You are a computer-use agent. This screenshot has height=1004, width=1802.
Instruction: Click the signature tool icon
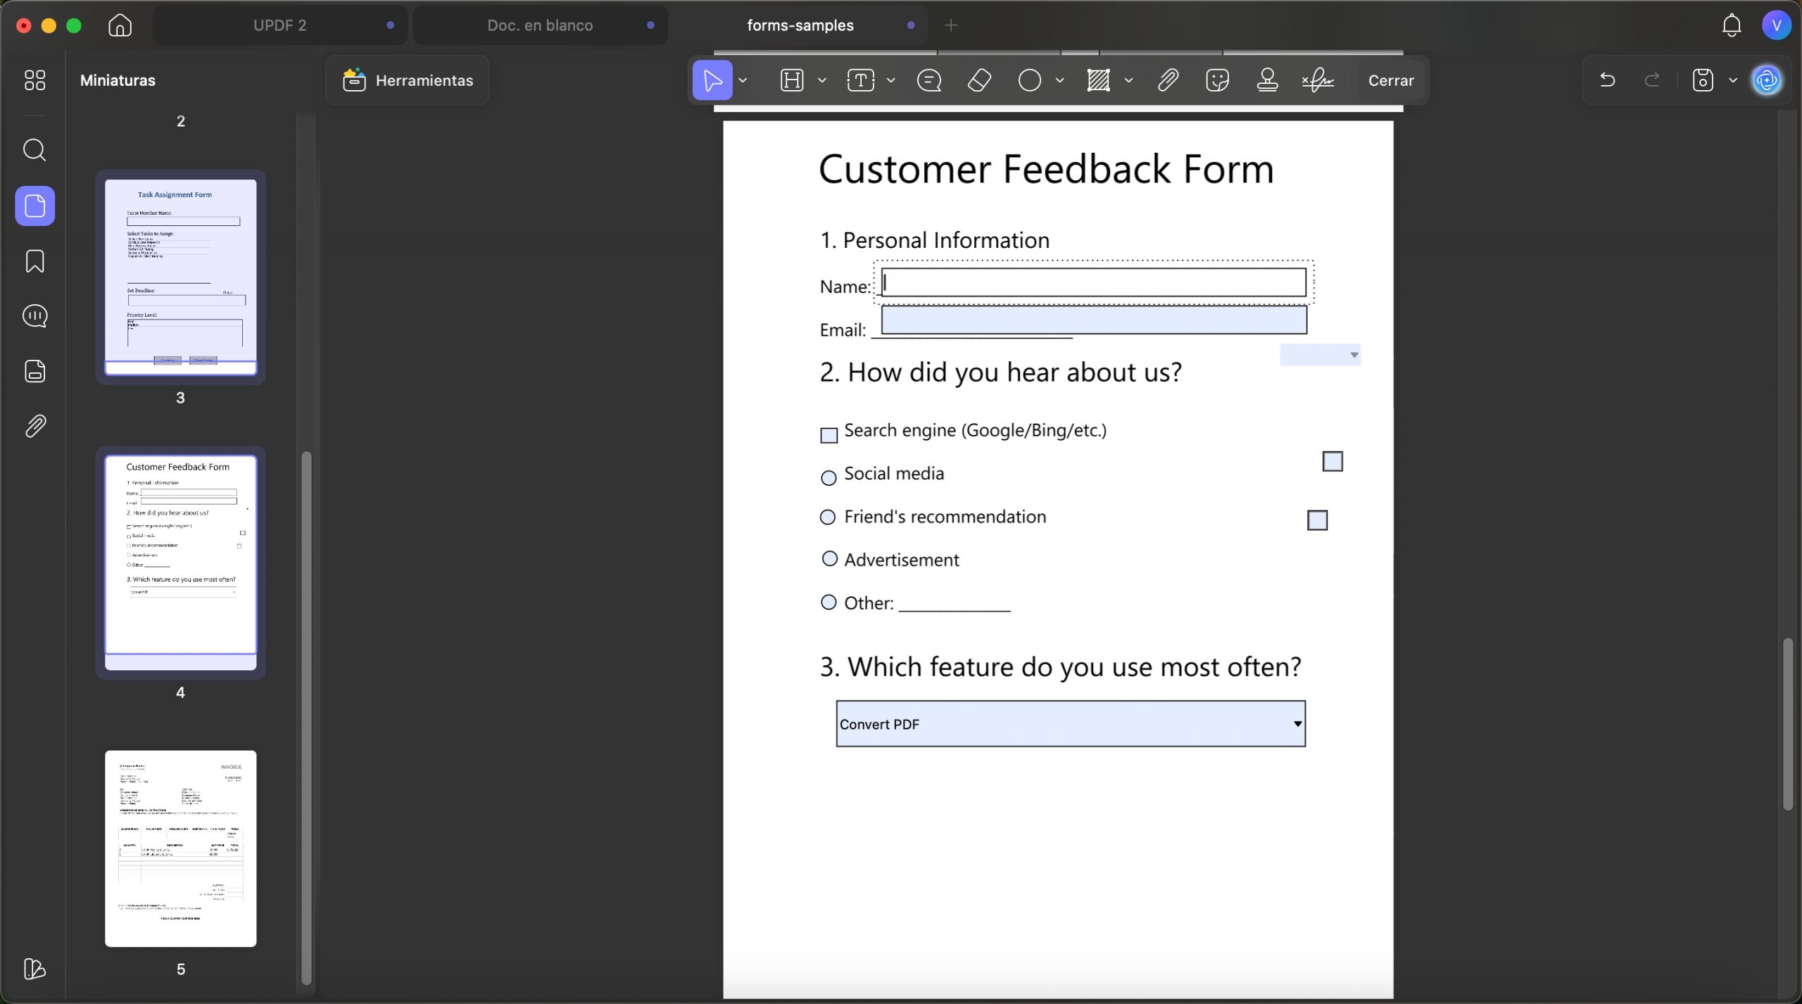(x=1318, y=80)
